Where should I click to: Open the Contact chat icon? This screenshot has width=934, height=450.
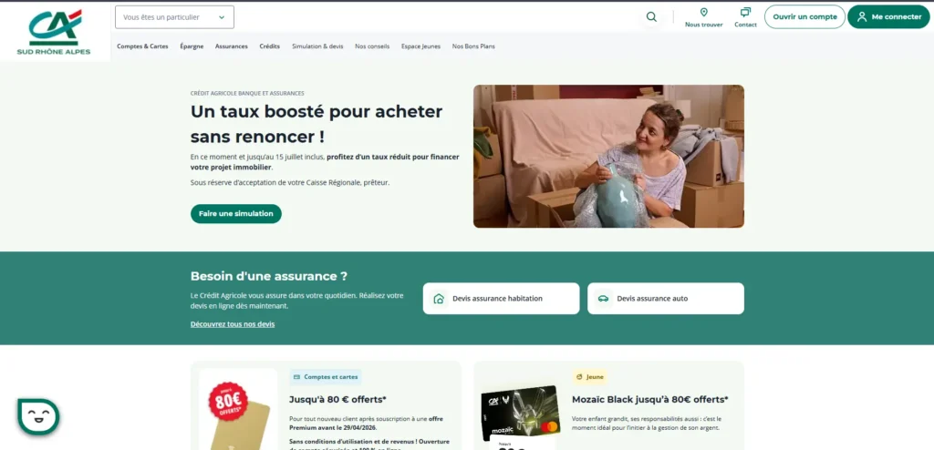click(x=745, y=13)
